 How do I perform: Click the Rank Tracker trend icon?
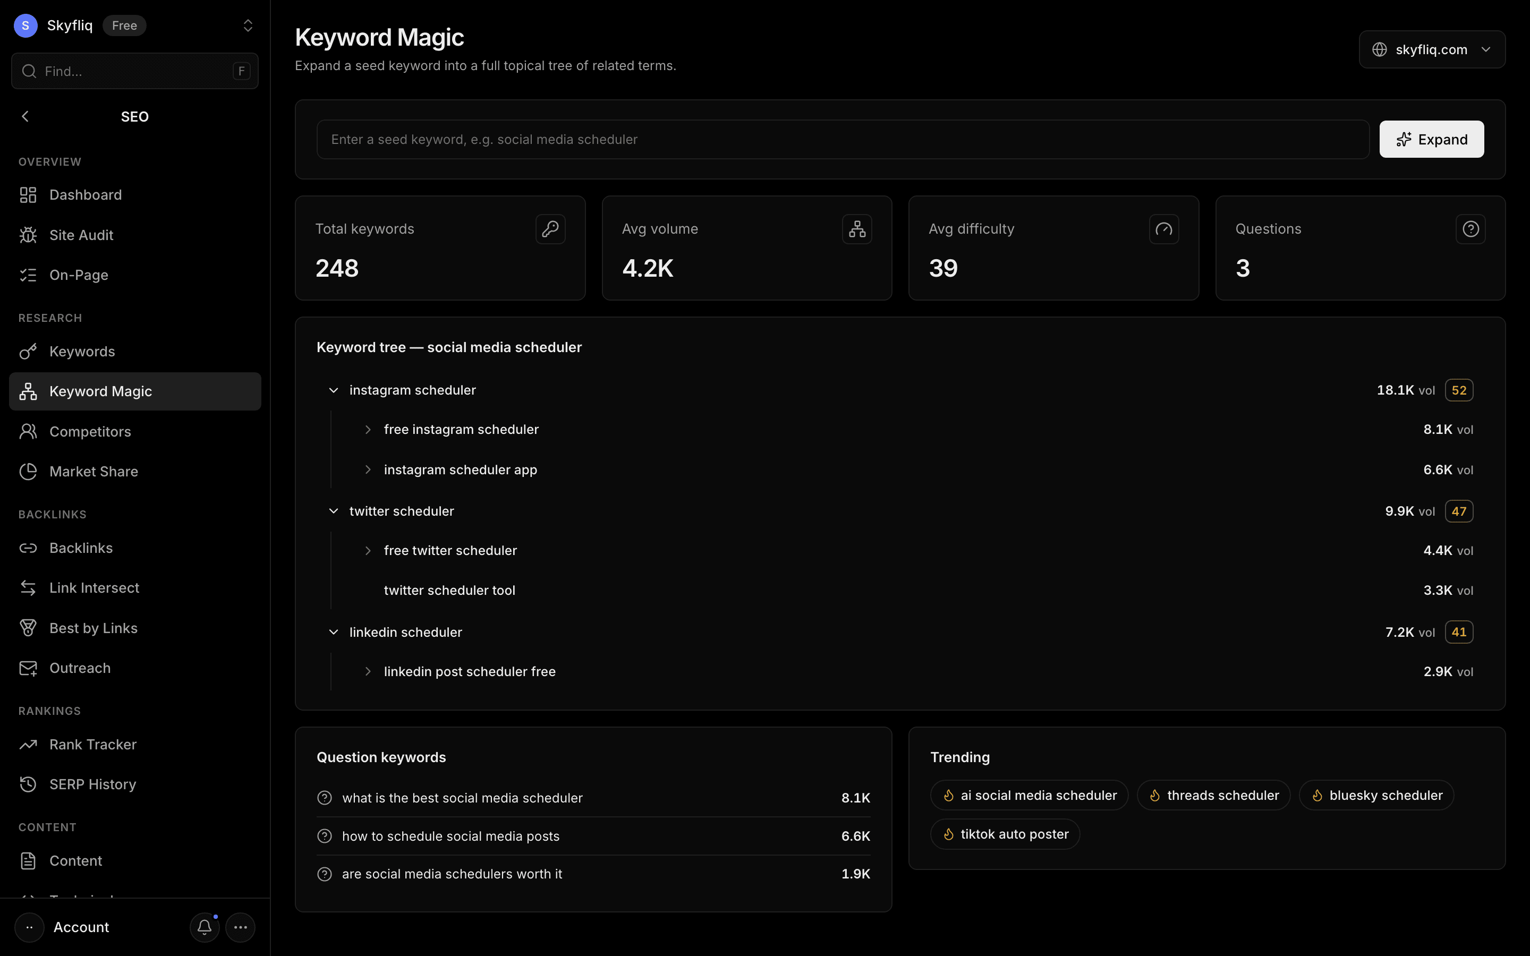[x=28, y=744]
